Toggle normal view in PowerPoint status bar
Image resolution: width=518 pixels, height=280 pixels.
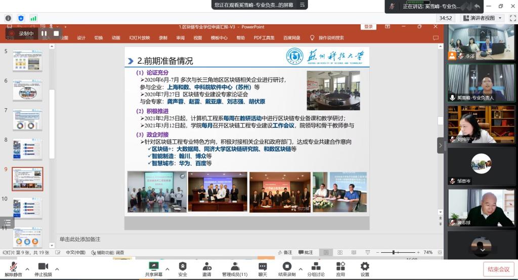pyautogui.click(x=326, y=252)
